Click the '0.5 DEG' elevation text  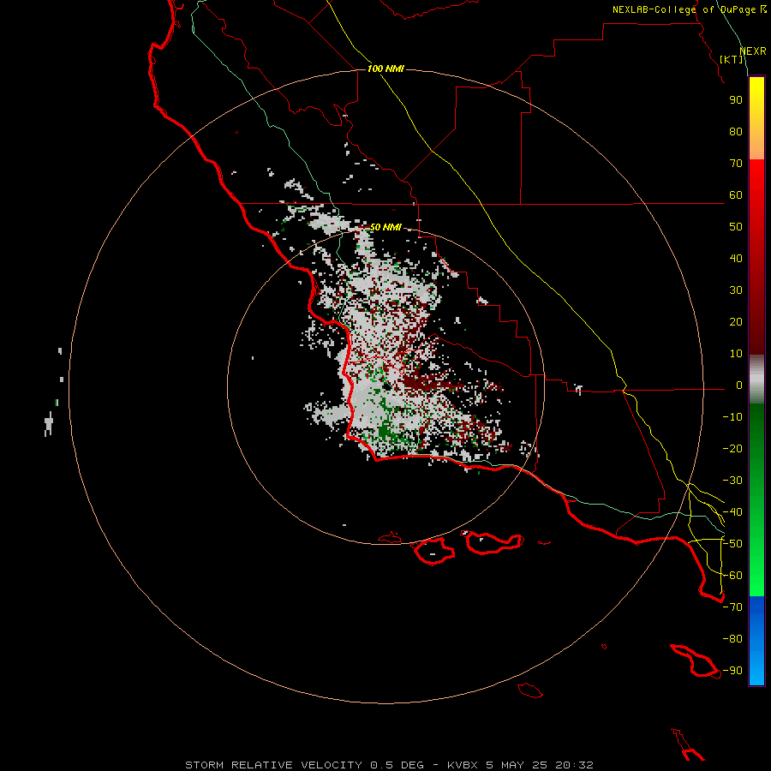[x=397, y=765]
